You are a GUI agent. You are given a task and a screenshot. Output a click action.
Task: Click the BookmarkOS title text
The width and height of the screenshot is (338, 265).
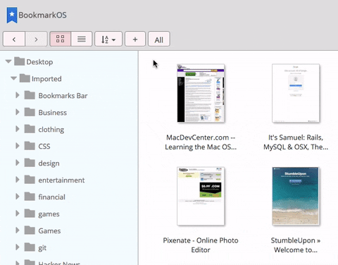tap(42, 15)
